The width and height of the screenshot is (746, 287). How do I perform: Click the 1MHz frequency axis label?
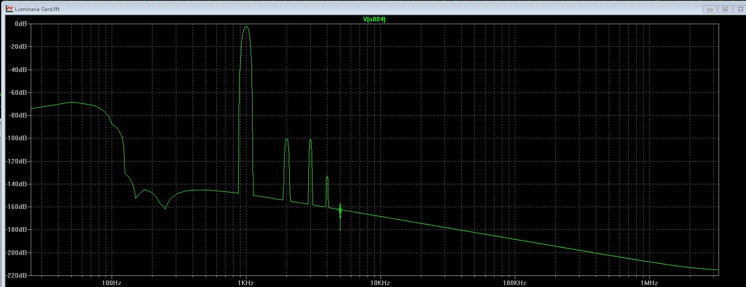pyautogui.click(x=649, y=283)
